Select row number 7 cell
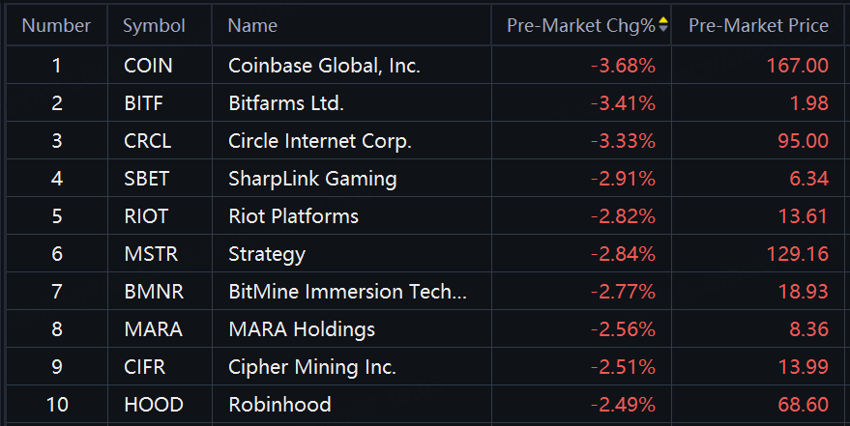The height and width of the screenshot is (426, 850). coord(56,292)
